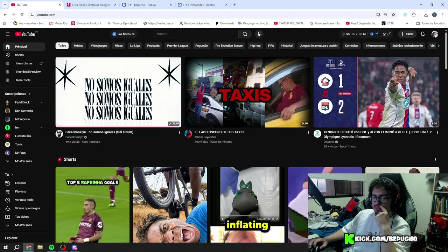The width and height of the screenshot is (448, 252).
Task: Open options menu for the Endrick video
Action: 437,133
